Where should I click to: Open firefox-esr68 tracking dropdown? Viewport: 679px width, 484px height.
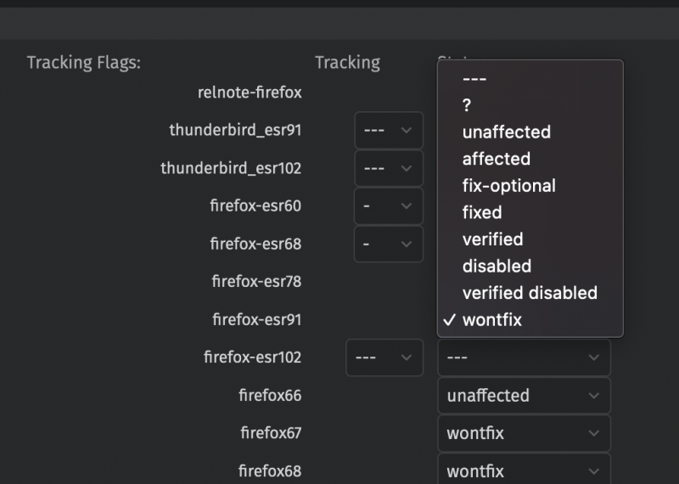pos(389,244)
